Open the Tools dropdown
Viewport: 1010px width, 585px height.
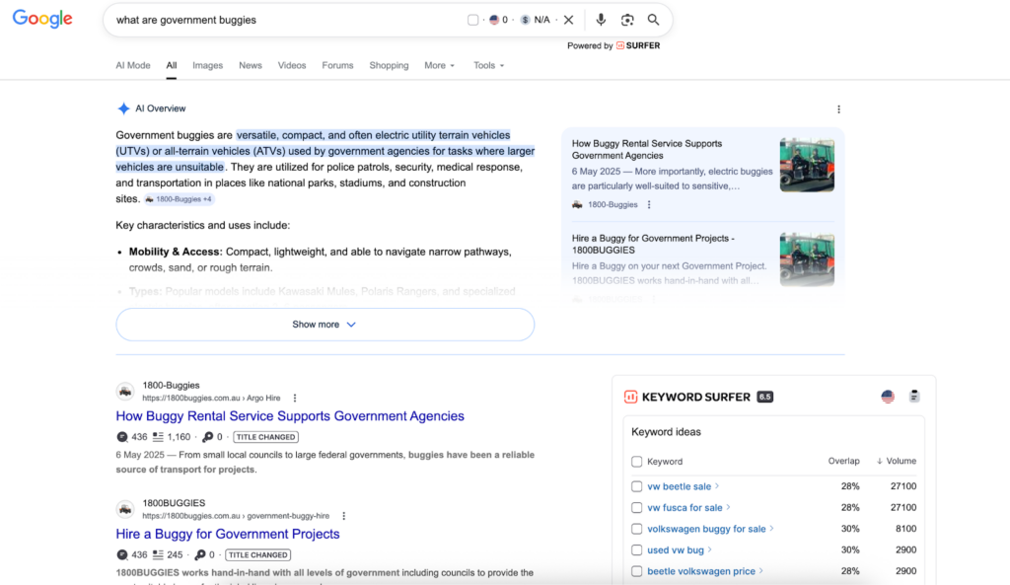click(x=488, y=66)
